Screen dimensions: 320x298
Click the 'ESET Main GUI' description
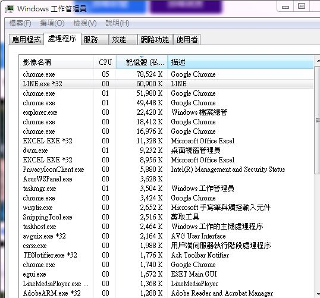click(194, 274)
